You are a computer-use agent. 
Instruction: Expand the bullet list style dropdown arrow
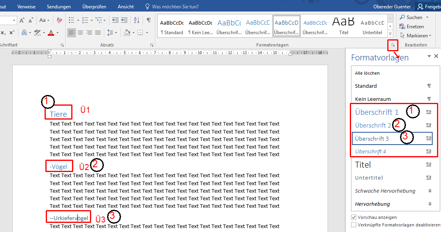78,20
